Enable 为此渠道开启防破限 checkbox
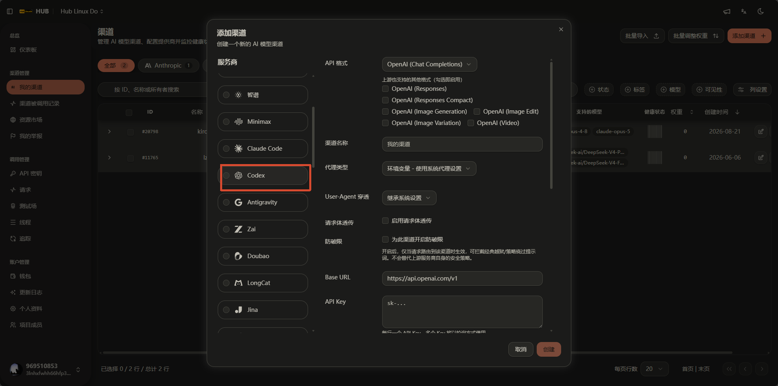This screenshot has height=386, width=778. (x=385, y=239)
